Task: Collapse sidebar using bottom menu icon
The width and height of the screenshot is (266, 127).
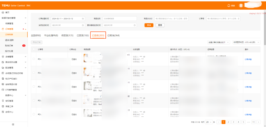Action: pos(13,124)
